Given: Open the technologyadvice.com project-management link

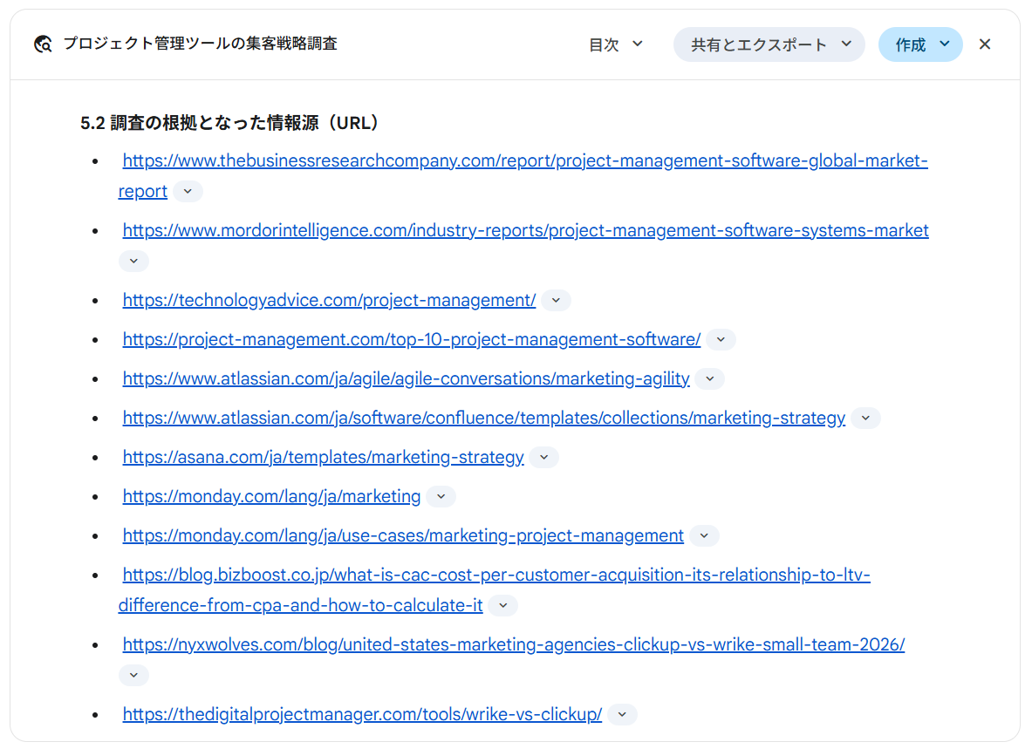Looking at the screenshot, I should [329, 300].
